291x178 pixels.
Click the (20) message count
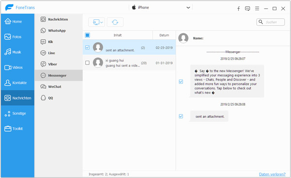pyautogui.click(x=144, y=63)
